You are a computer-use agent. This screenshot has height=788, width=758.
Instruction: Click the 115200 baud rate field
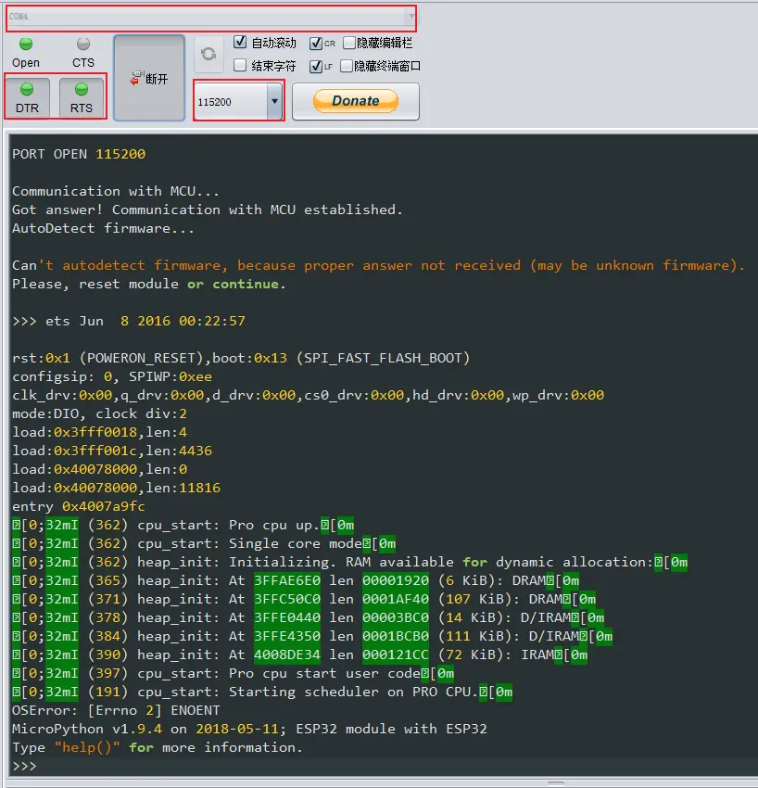pos(232,102)
